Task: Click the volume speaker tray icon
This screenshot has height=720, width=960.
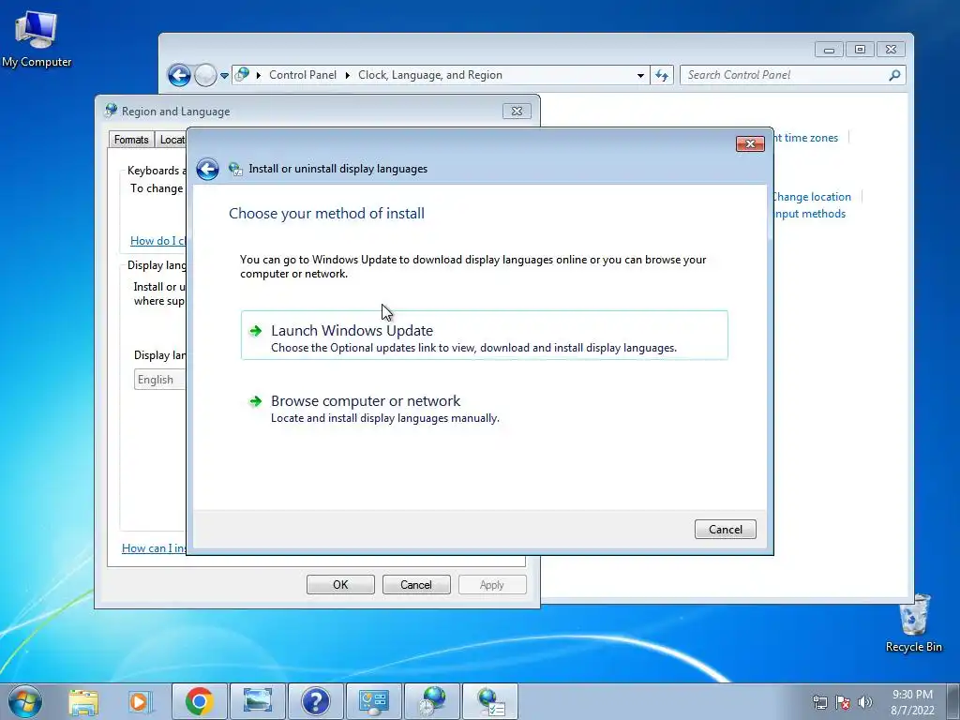Action: click(865, 702)
